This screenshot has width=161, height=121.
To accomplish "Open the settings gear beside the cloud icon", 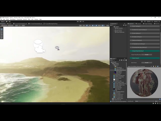I will [x=10, y=22].
